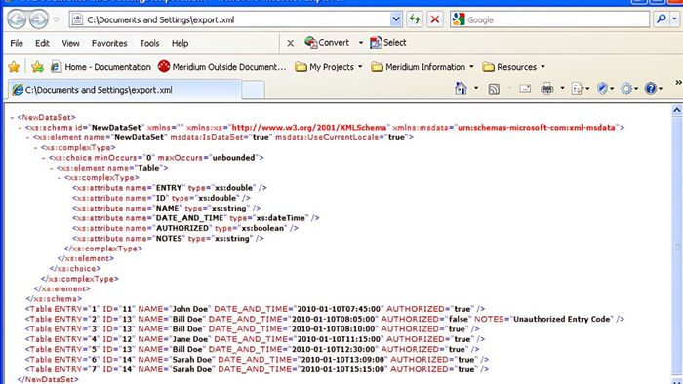This screenshot has height=384, width=683.
Task: Click the Refresh page icon
Action: click(x=415, y=19)
